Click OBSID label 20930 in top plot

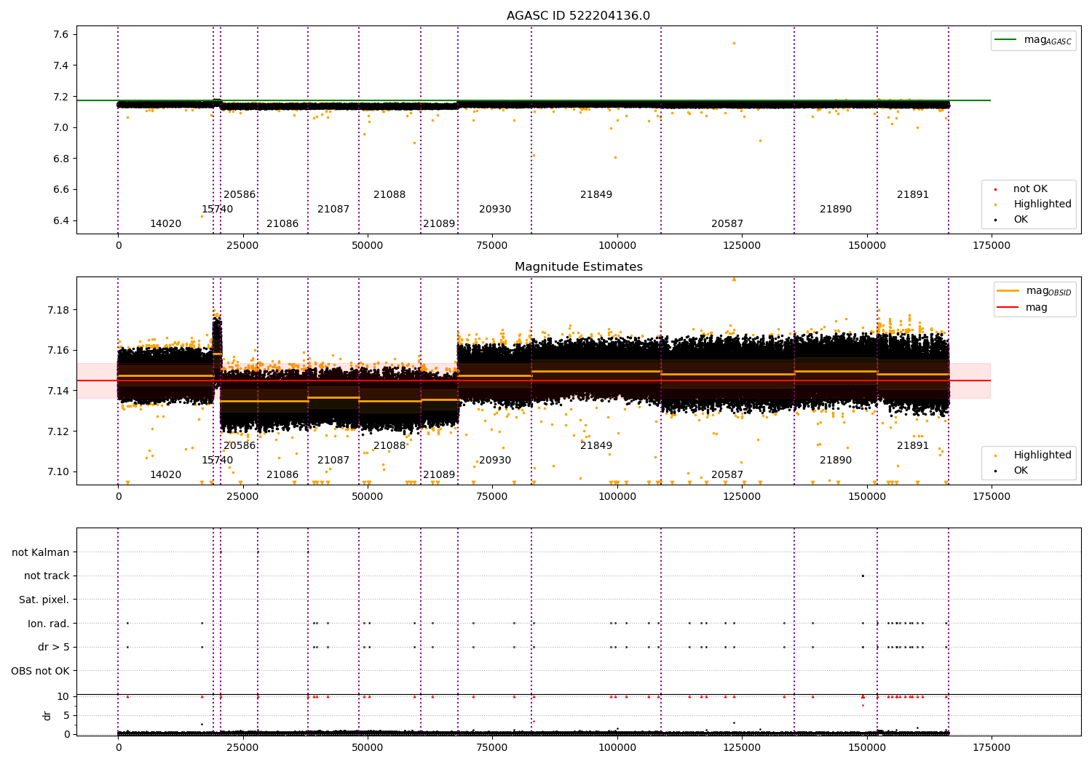(x=495, y=210)
